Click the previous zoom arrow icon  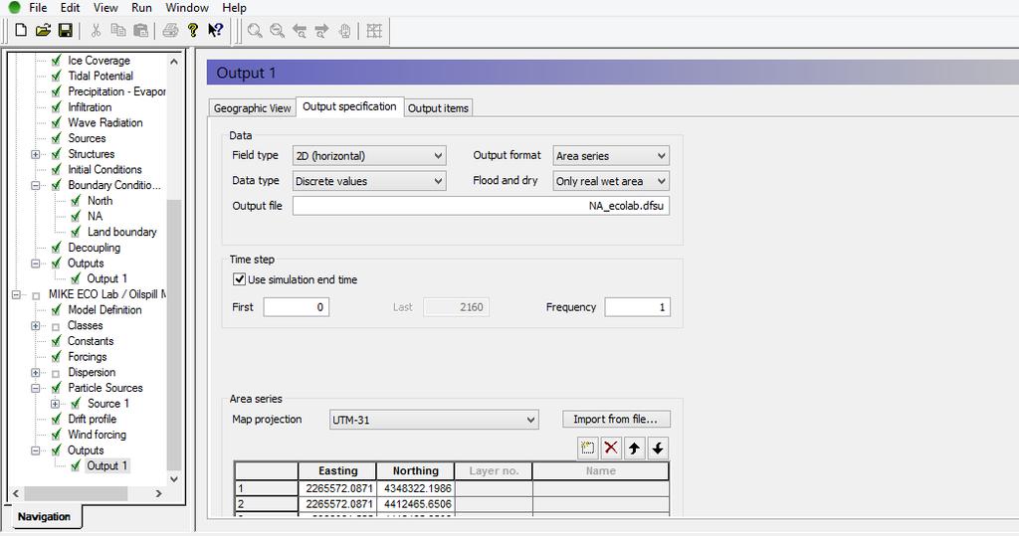300,31
